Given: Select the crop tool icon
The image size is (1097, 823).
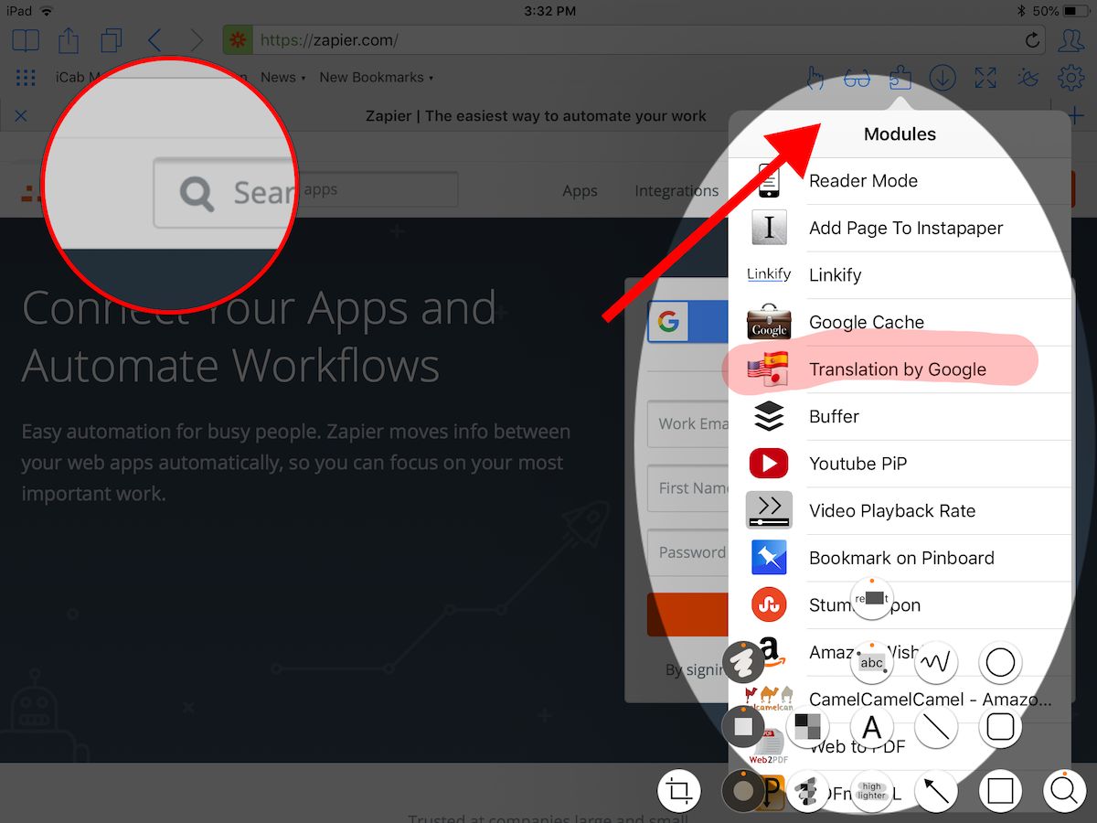Looking at the screenshot, I should pos(679,791).
